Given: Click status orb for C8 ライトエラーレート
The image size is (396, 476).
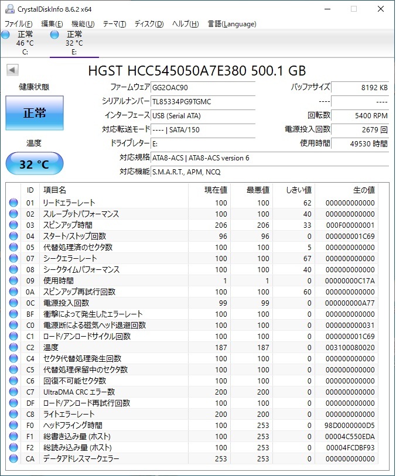Looking at the screenshot, I should 13,414.
